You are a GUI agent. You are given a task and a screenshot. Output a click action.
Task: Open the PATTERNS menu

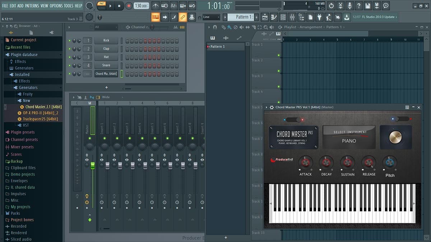pos(32,6)
